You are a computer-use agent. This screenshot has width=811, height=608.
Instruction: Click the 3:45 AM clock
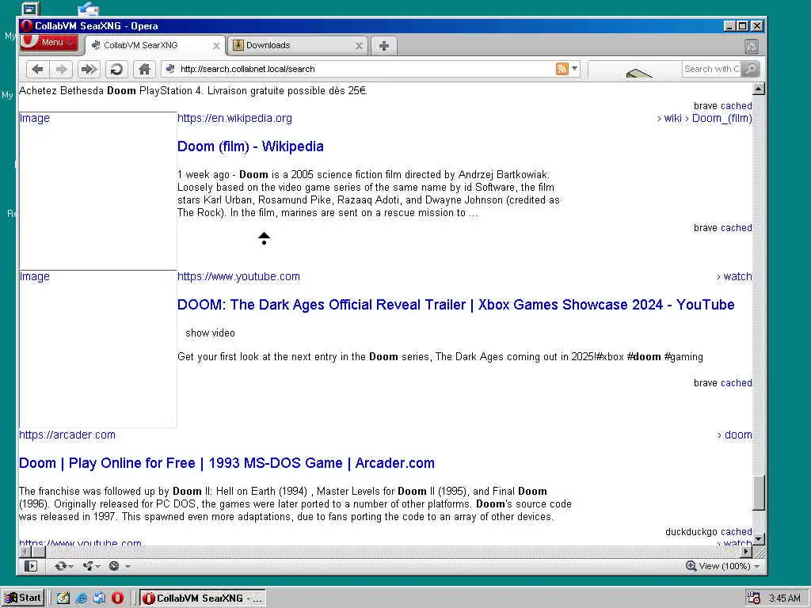[x=785, y=598]
